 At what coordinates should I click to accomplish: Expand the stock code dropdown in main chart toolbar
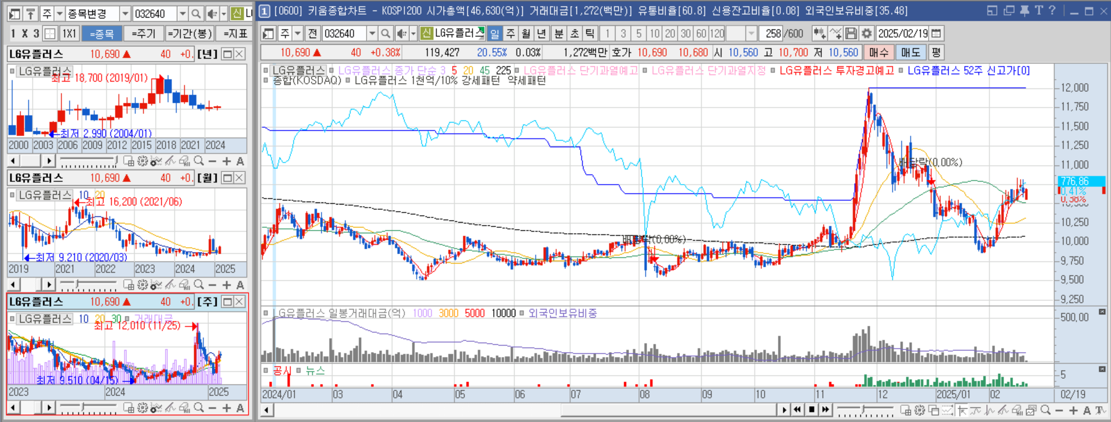pos(372,33)
